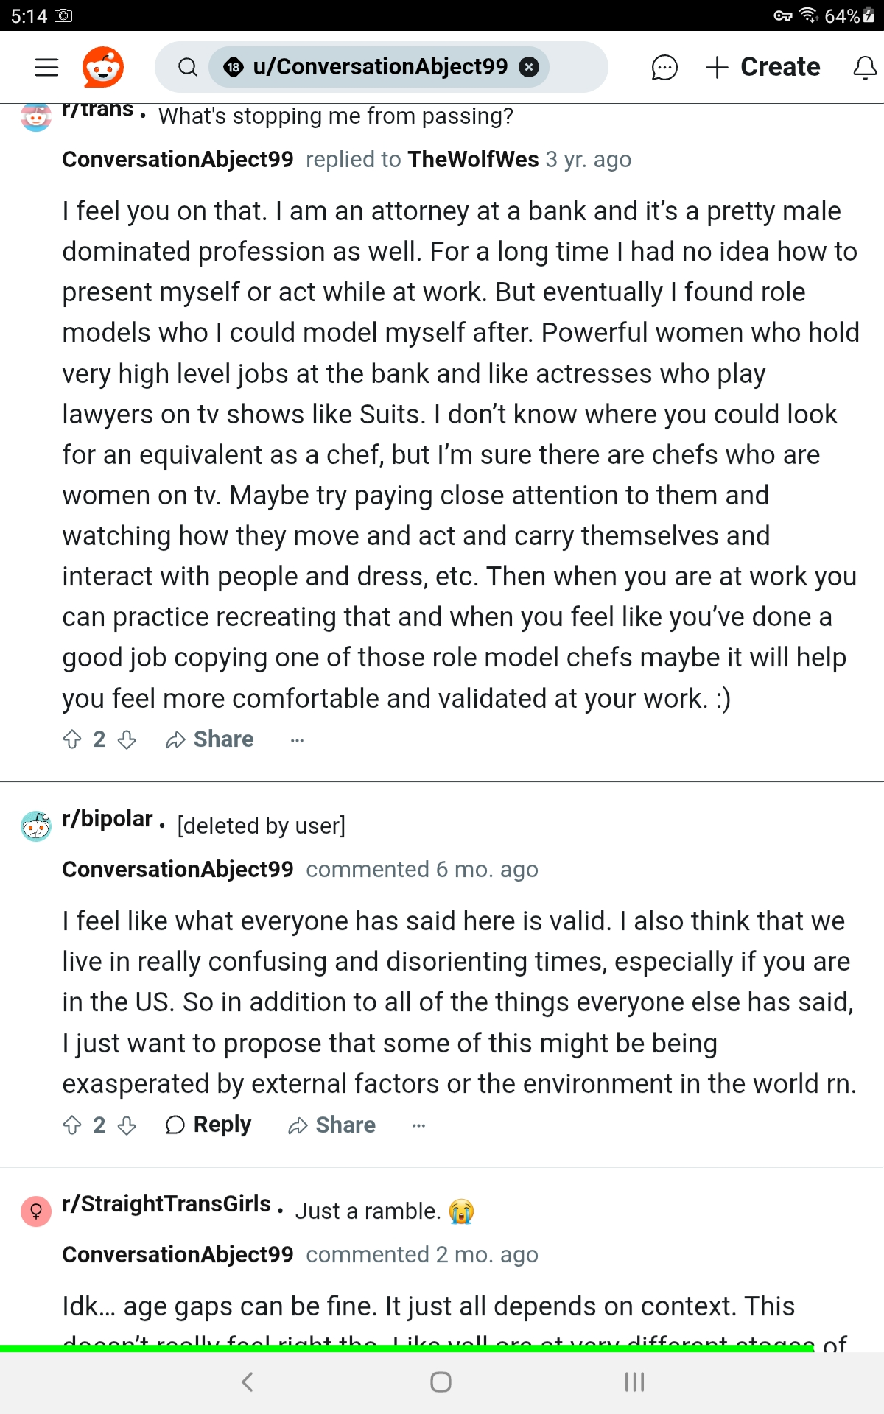Open the hamburger navigation menu
Viewport: 884px width, 1414px height.
pyautogui.click(x=46, y=67)
